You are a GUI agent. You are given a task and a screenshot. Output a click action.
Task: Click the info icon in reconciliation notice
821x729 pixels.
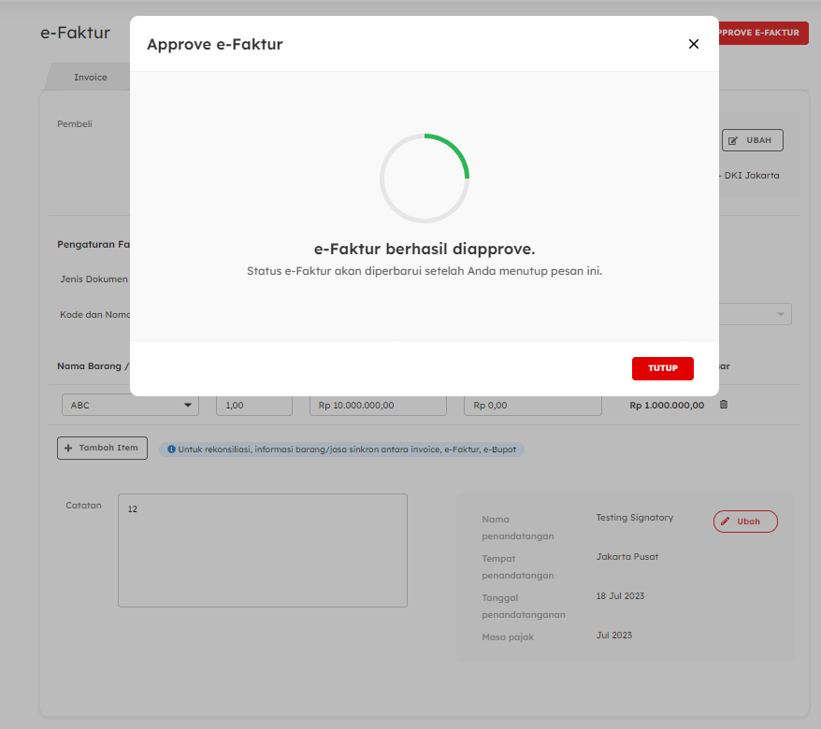(x=171, y=450)
